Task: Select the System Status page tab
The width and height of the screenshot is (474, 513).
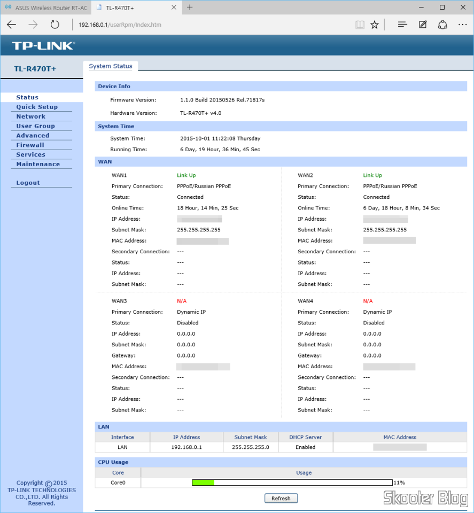Action: (x=111, y=66)
